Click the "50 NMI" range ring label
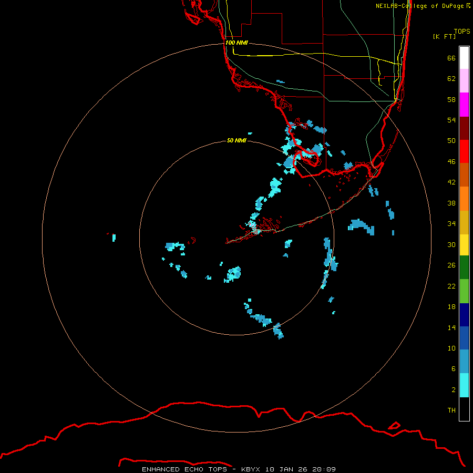Image resolution: width=473 pixels, height=473 pixels. point(236,140)
